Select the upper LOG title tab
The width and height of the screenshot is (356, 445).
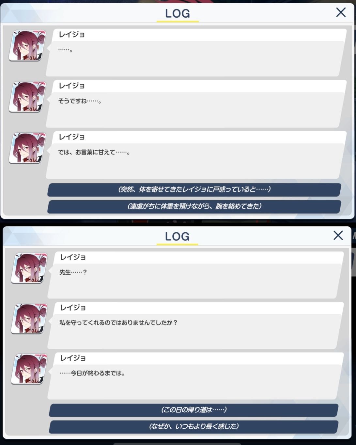pos(178,14)
